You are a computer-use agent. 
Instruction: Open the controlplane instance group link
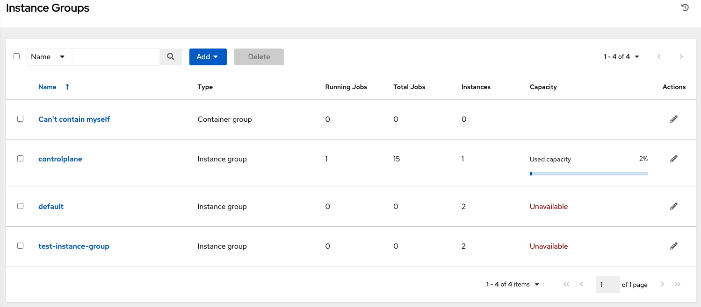(60, 159)
